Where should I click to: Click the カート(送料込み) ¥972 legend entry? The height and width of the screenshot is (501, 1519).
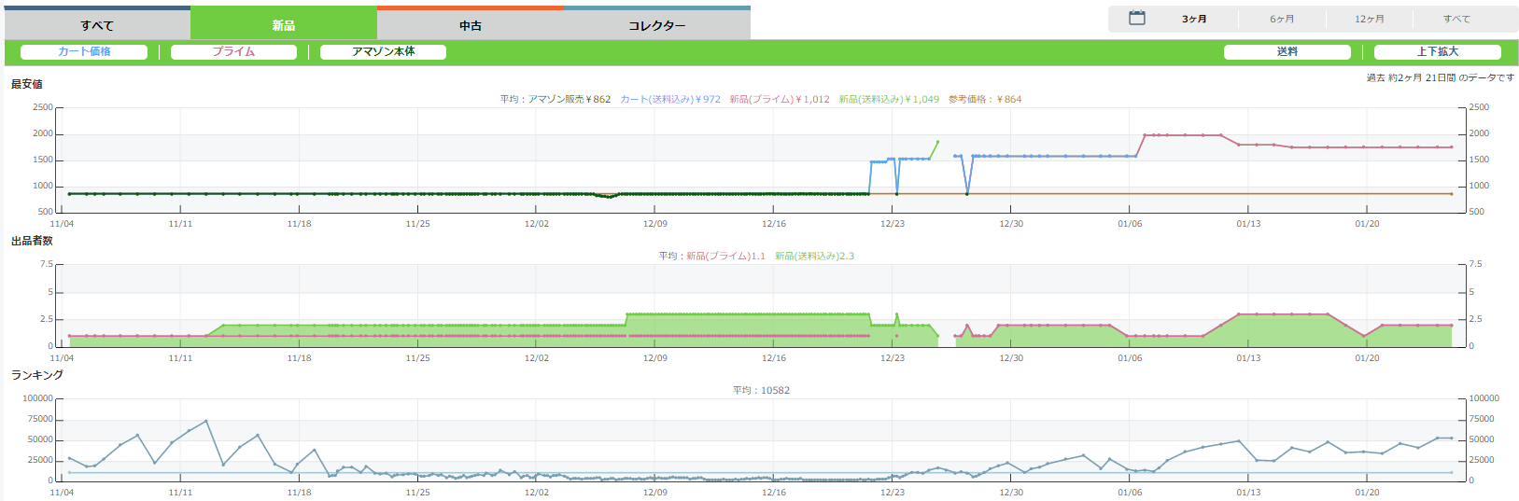click(x=670, y=99)
